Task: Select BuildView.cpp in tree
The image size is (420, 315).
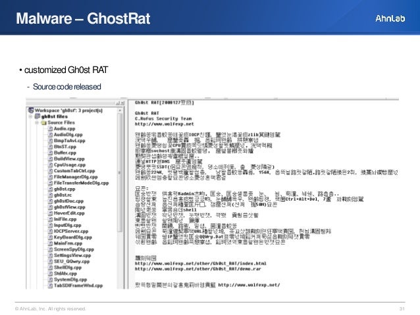Action: click(x=69, y=158)
